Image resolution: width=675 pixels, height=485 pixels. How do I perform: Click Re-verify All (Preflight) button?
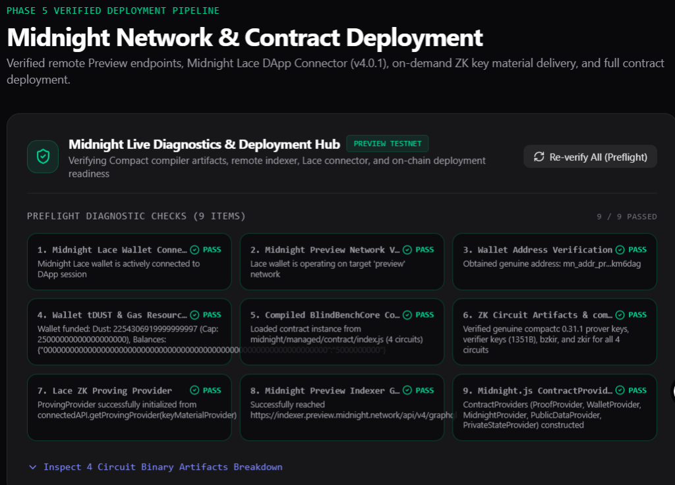point(590,157)
